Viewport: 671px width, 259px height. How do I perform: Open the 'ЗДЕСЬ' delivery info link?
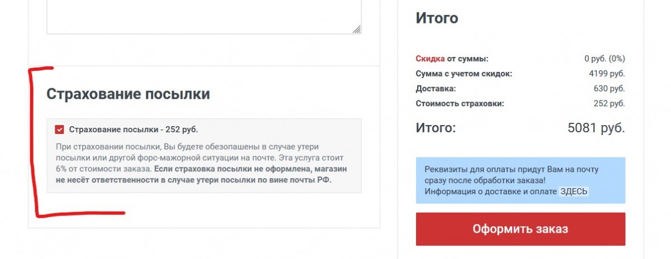[574, 191]
